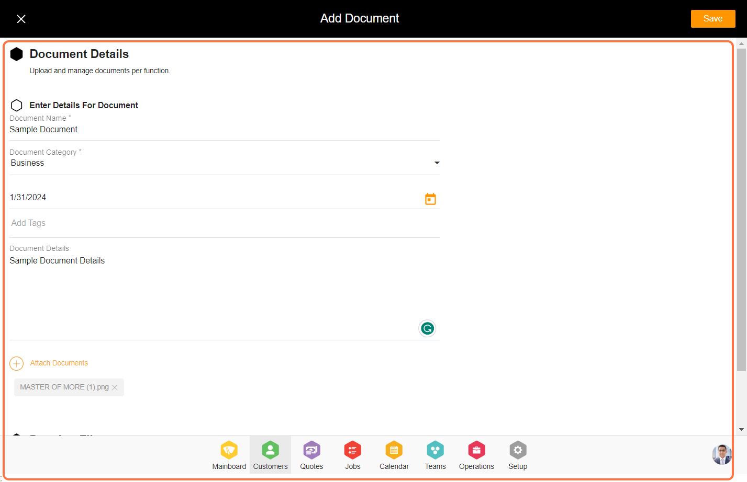This screenshot has height=482, width=747.
Task: Click the scrollbar down arrow
Action: [x=741, y=430]
